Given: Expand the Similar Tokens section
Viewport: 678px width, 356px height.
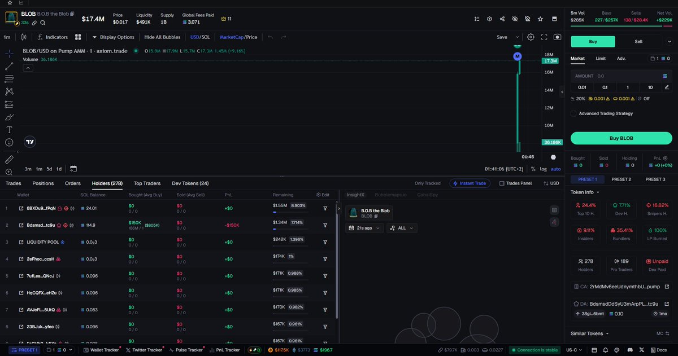Looking at the screenshot, I should point(590,333).
